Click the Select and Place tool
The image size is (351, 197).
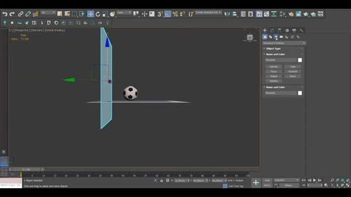(x=112, y=14)
